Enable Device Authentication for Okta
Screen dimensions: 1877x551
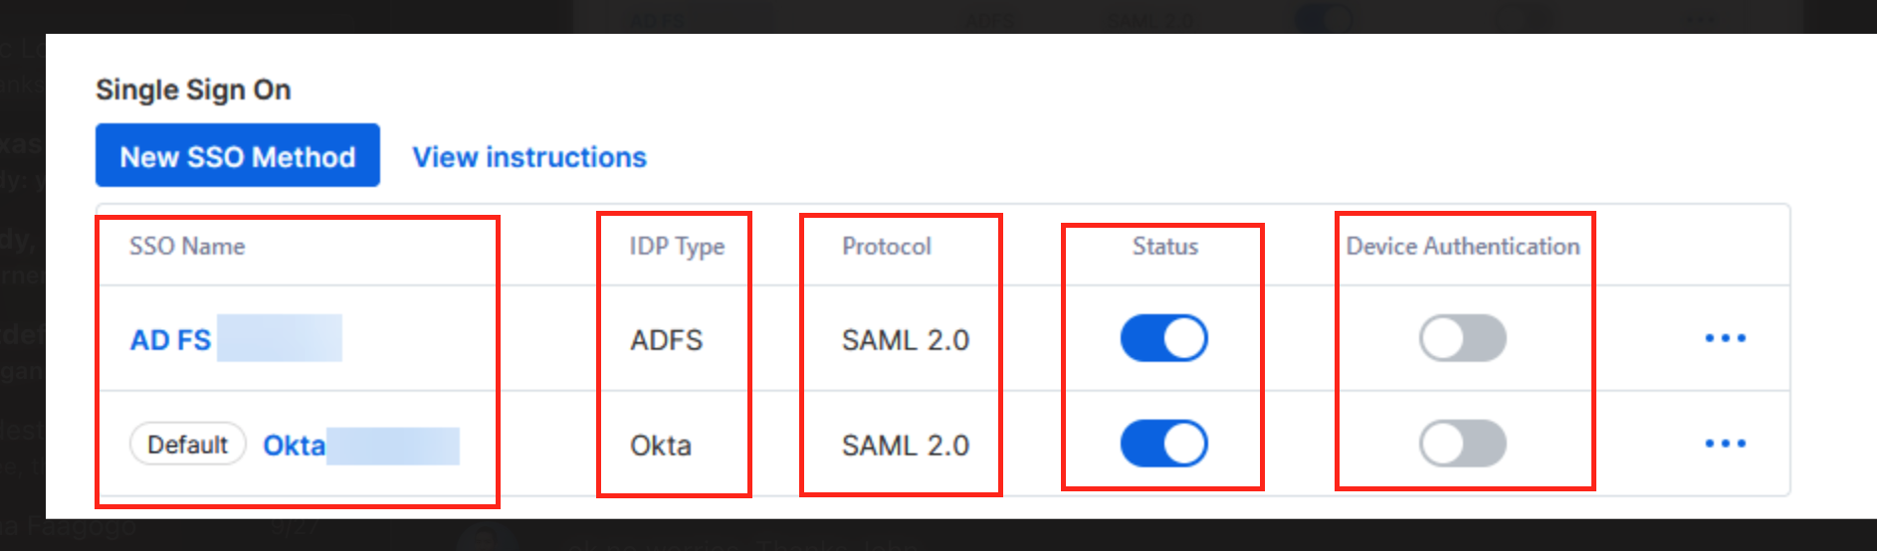coord(1462,444)
